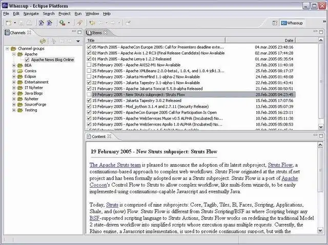Click the Save toolbar icon
This screenshot has width=328, height=245.
pyautogui.click(x=21, y=23)
